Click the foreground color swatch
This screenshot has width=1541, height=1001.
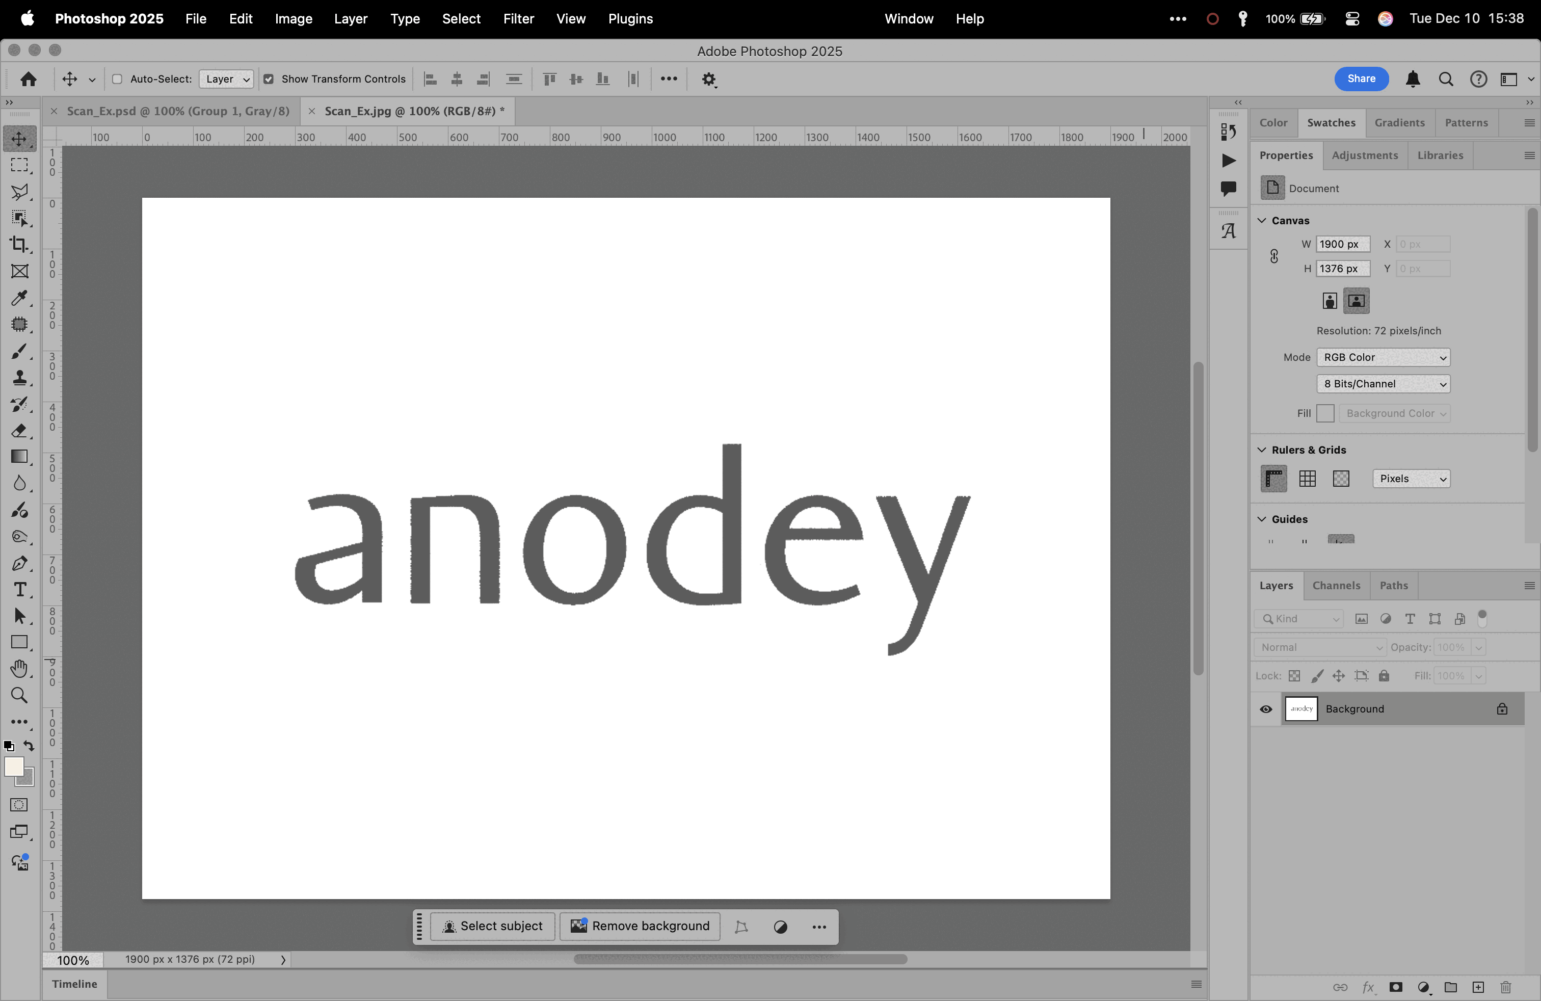pyautogui.click(x=14, y=767)
